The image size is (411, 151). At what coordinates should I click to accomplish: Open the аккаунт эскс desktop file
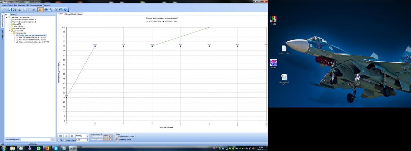tap(284, 49)
